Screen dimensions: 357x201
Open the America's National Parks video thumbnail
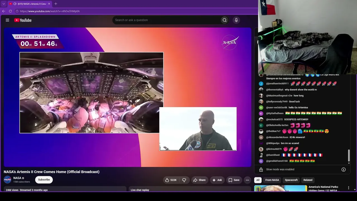[x=281, y=189]
